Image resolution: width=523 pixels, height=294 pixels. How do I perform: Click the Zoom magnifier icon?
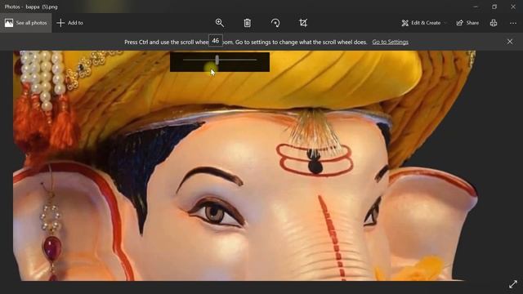click(220, 23)
